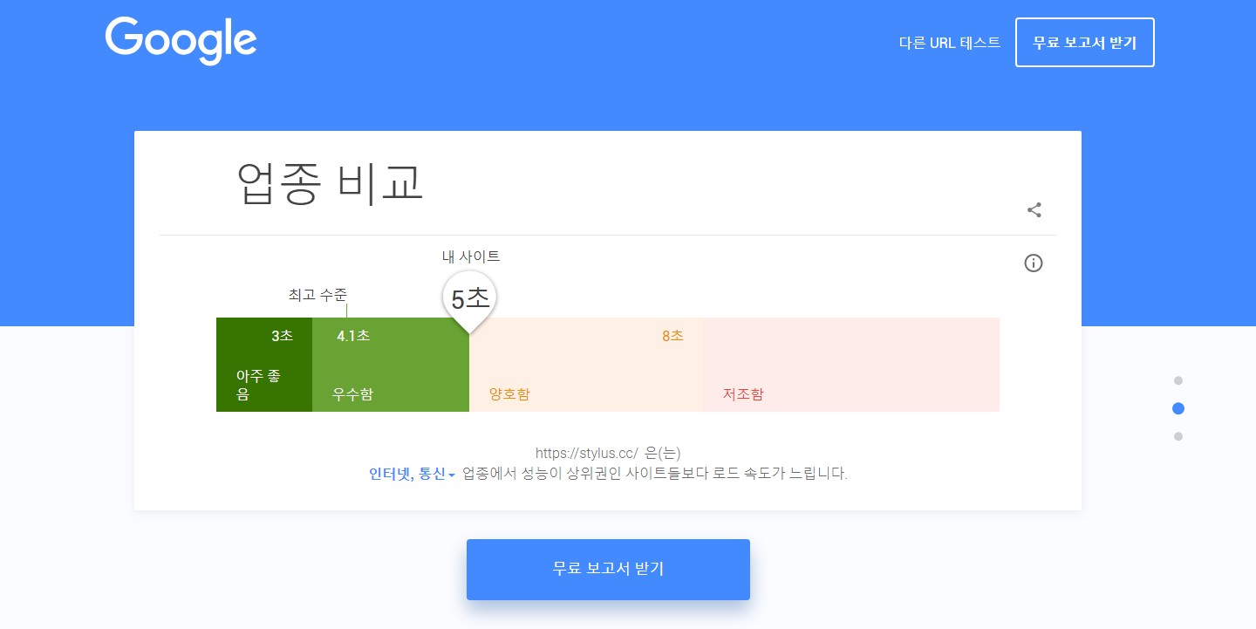This screenshot has width=1256, height=629.
Task: Select the '5초' site speed marker bubble
Action: coord(469,299)
